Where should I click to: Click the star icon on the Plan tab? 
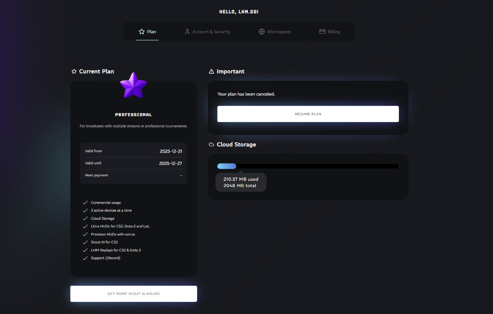(140, 31)
